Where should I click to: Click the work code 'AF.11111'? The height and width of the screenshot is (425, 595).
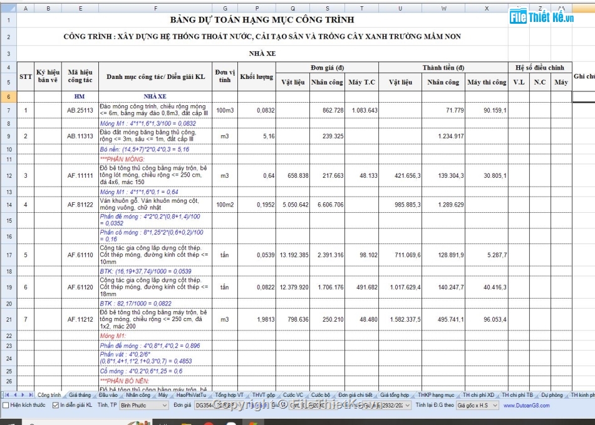(80, 175)
